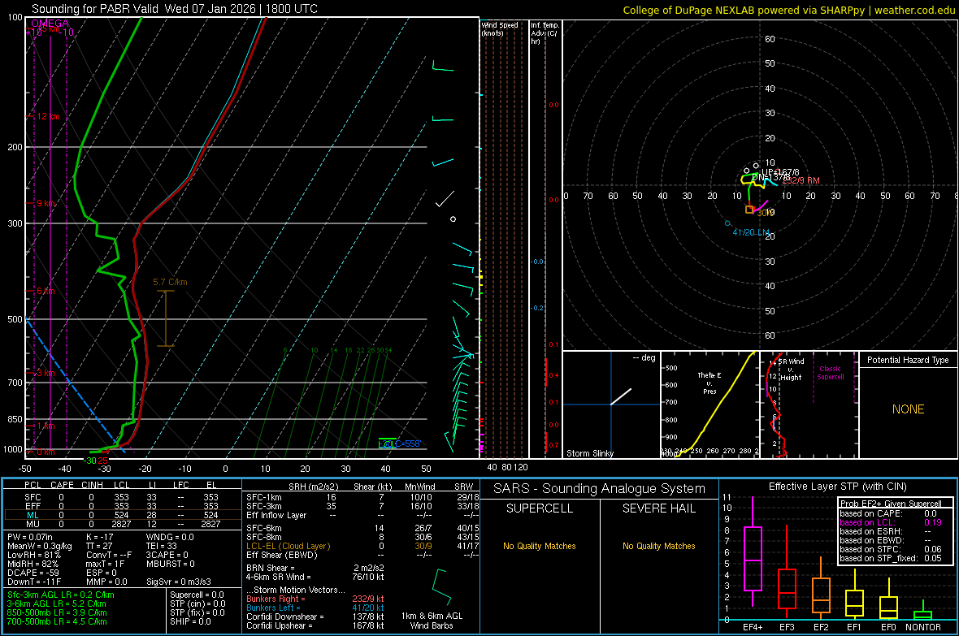Click the 'Theta-E v. Pres' inset label
Image resolution: width=959 pixels, height=636 pixels.
[709, 383]
